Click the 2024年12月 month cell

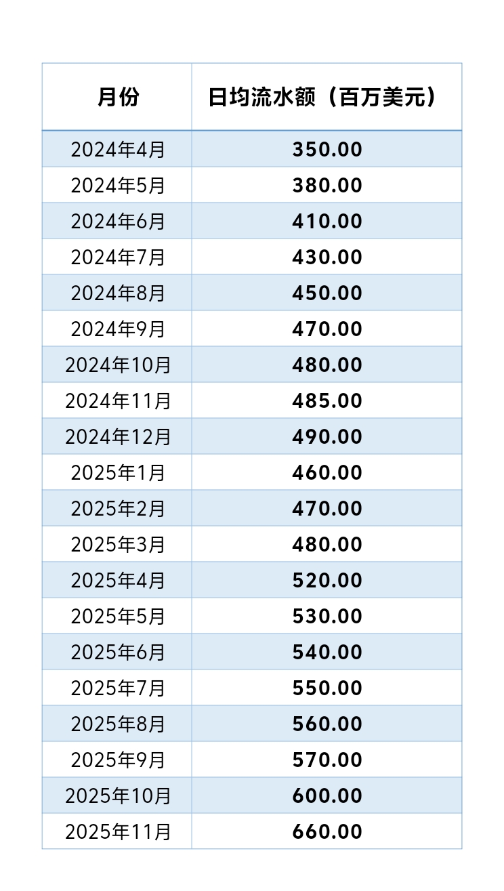(x=117, y=436)
